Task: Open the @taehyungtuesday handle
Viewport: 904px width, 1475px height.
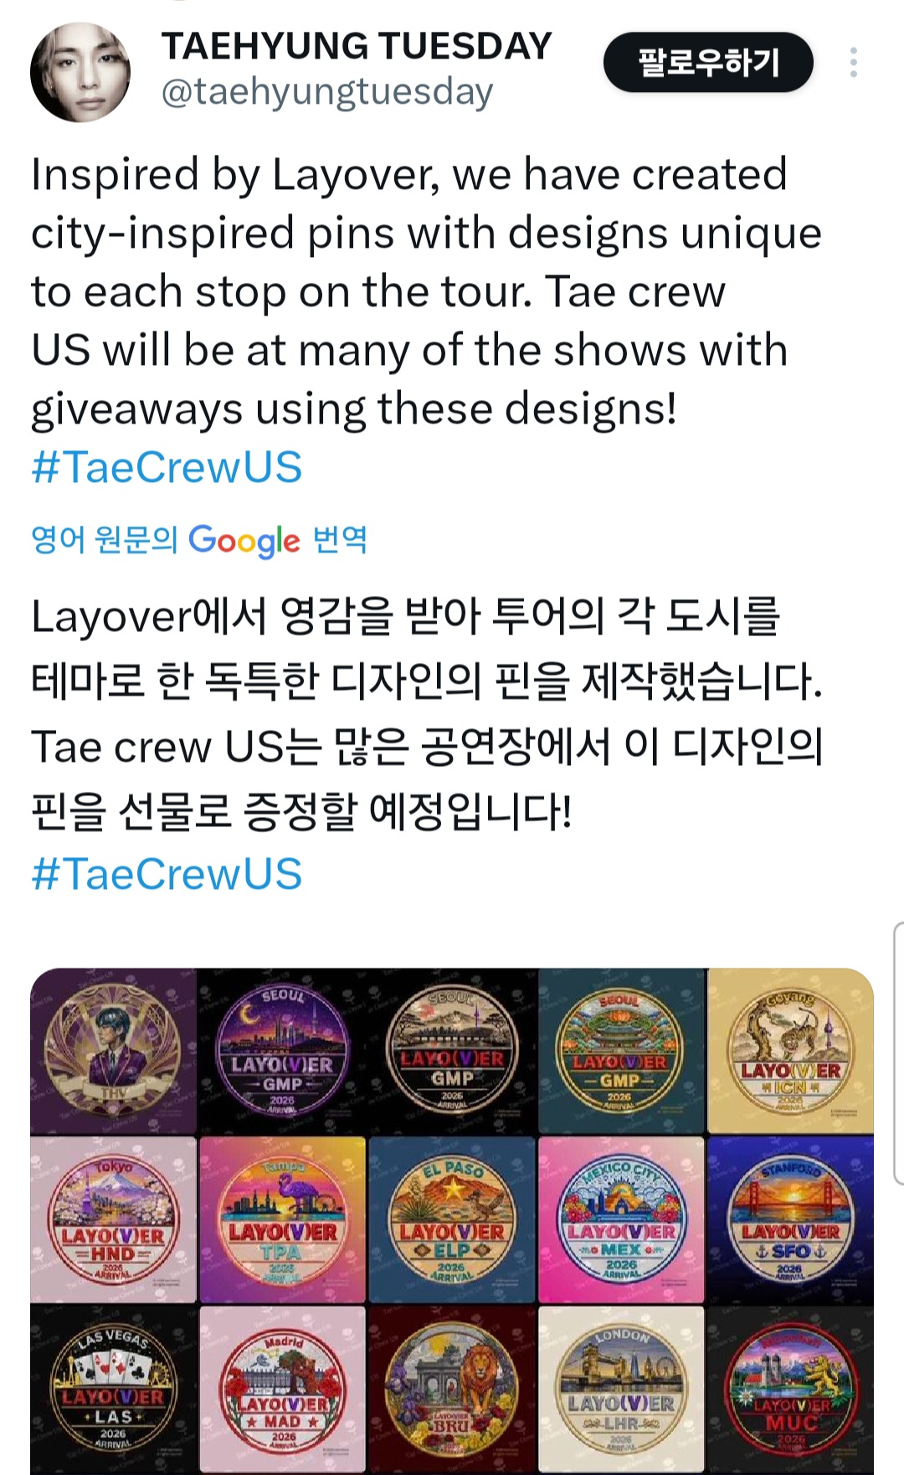Action: click(327, 92)
